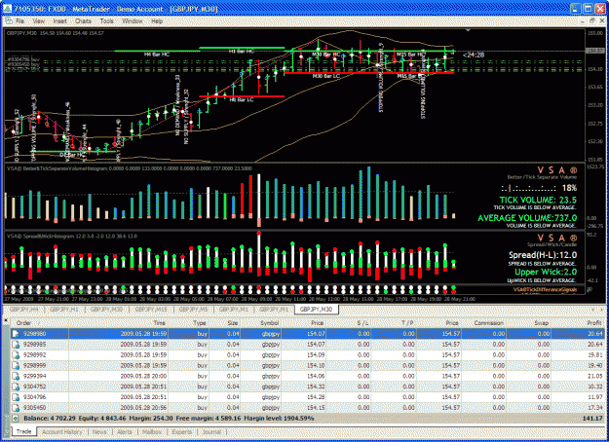Open the Window menu
This screenshot has width=609, height=442.
pos(133,21)
